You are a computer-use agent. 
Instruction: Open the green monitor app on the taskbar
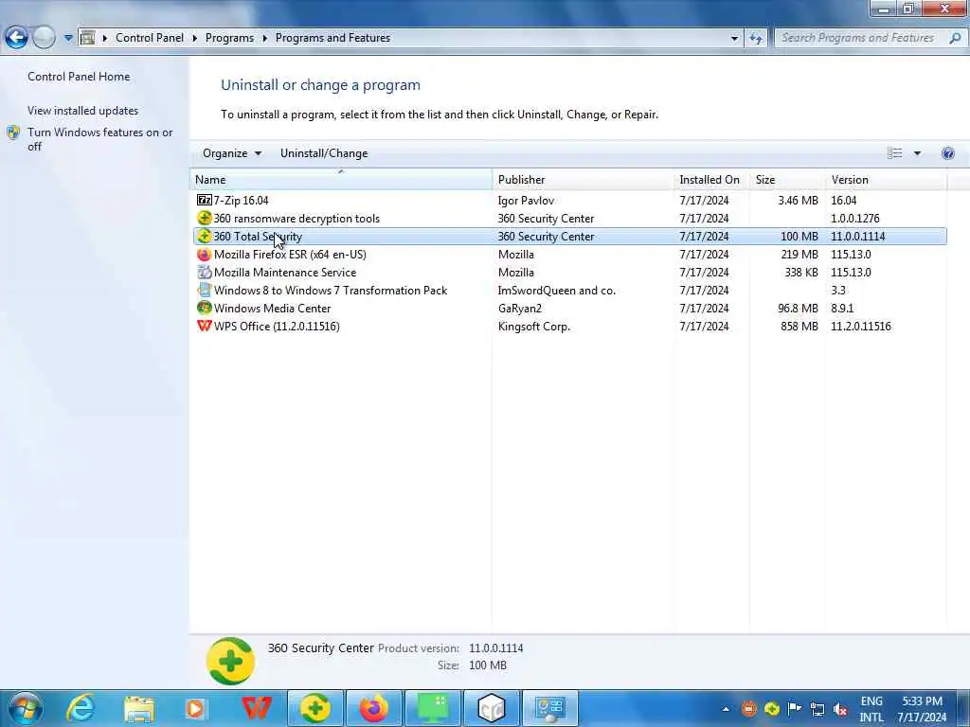[433, 708]
